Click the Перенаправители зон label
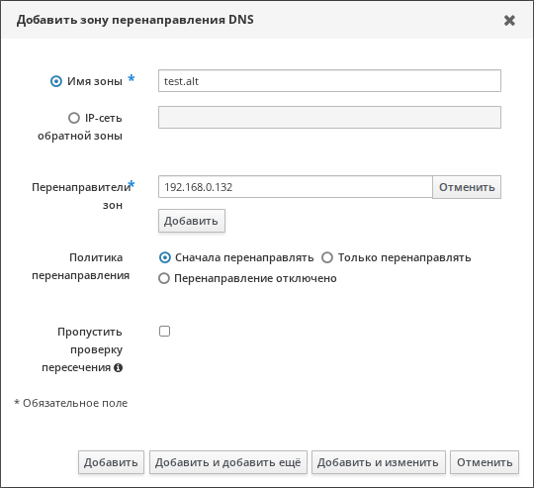The width and height of the screenshot is (534, 488). (81, 196)
